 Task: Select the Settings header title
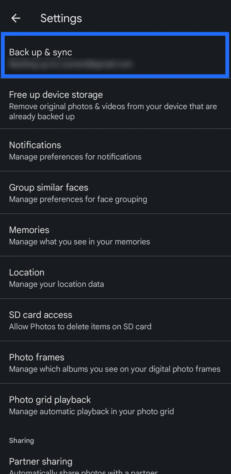(61, 18)
